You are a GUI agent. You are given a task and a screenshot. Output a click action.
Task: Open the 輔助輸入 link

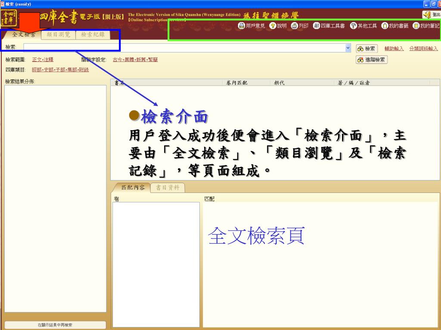(394, 49)
